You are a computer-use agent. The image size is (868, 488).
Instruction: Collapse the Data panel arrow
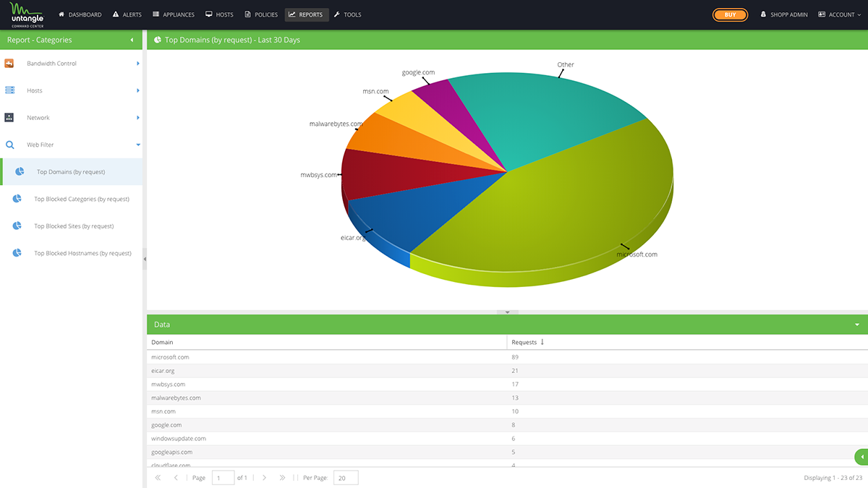click(x=858, y=325)
